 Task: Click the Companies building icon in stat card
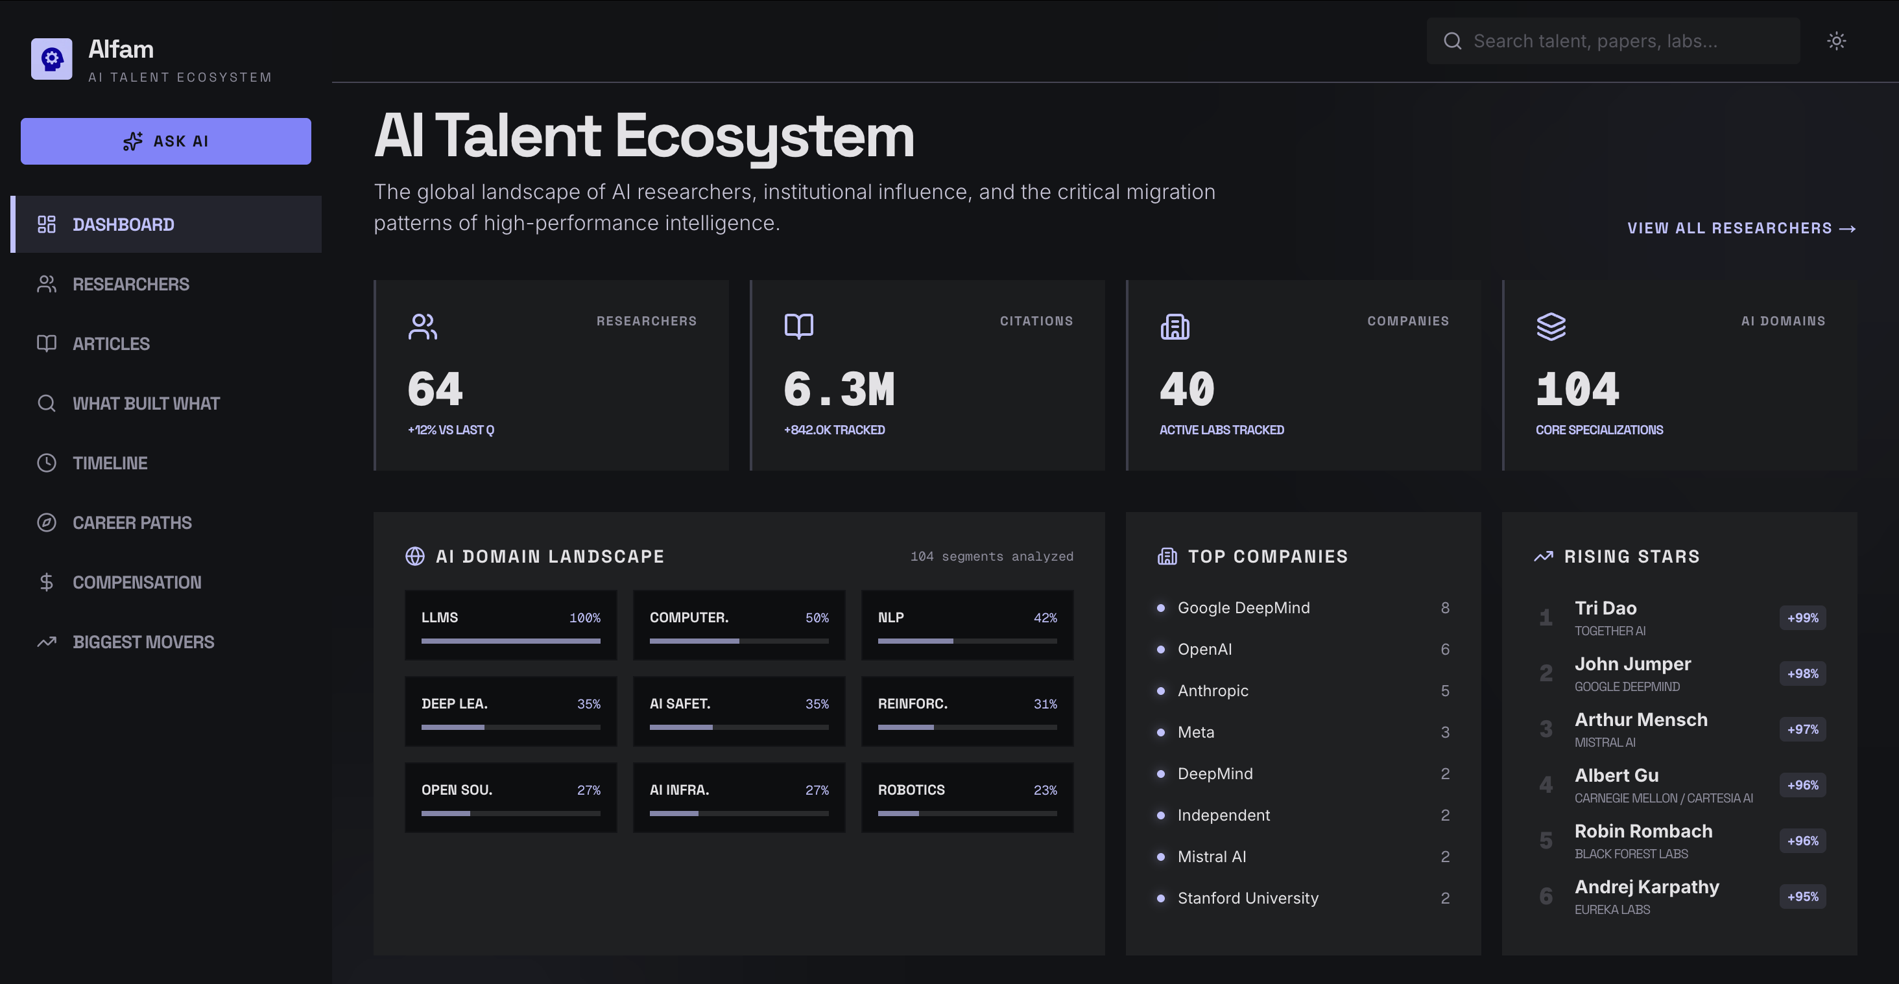[1175, 326]
